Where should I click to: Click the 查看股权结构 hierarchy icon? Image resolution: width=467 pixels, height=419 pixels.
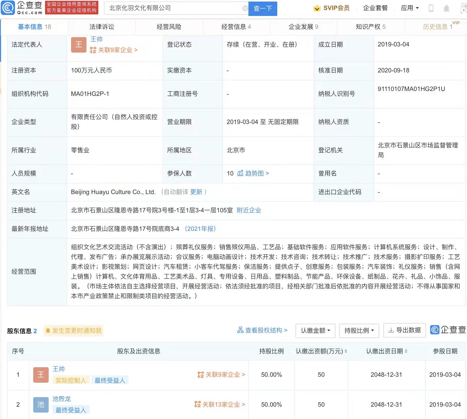point(240,330)
